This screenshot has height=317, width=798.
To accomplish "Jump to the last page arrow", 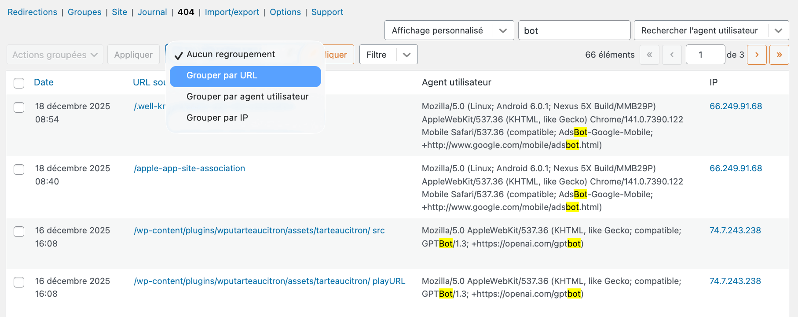I will pos(779,55).
